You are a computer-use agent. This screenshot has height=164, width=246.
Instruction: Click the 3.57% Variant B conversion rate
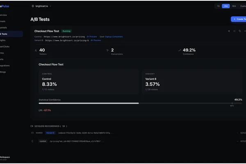coord(153,84)
